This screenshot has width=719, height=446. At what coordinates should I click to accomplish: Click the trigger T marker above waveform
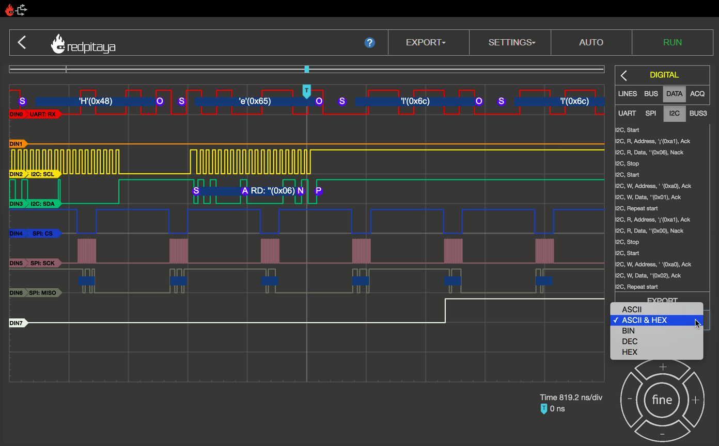click(x=306, y=91)
